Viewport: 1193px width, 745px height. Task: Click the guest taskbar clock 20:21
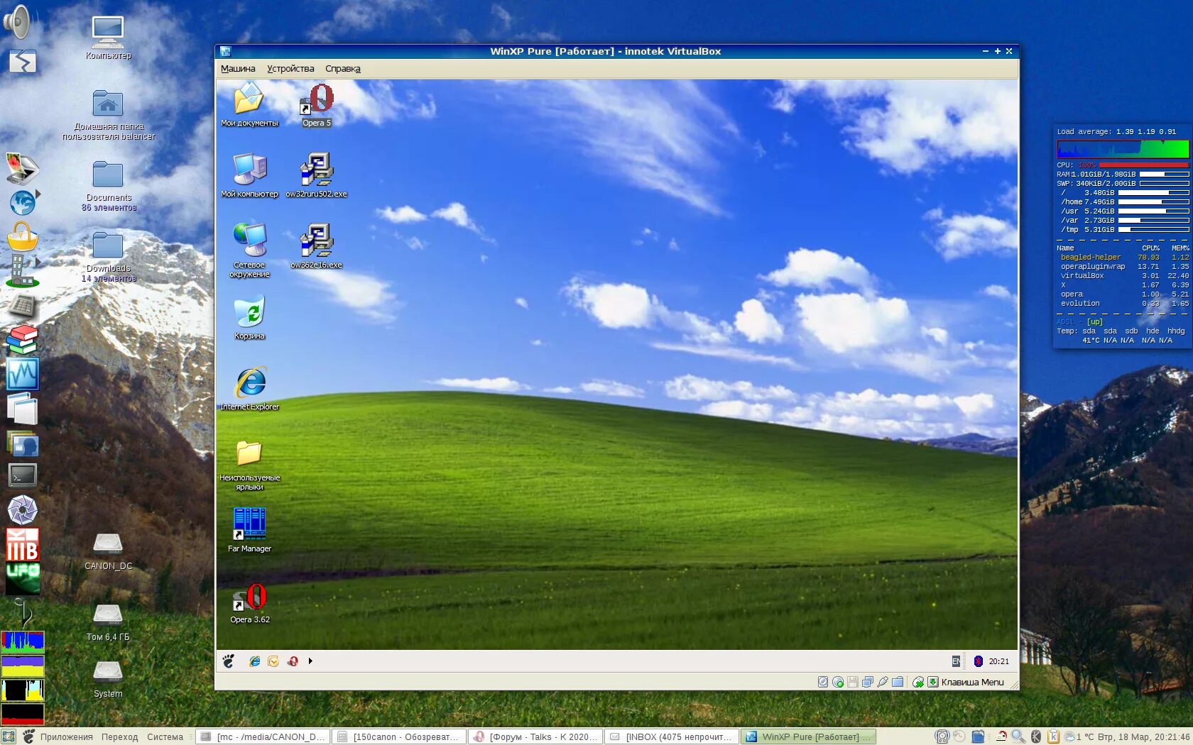pyautogui.click(x=998, y=661)
